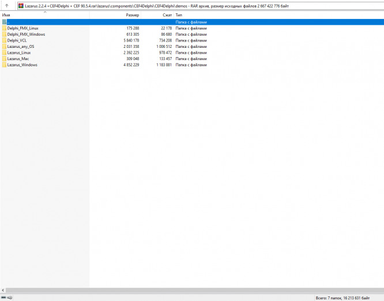This screenshot has width=384, height=301.
Task: Click the packed size 978 472
Action: [165, 52]
